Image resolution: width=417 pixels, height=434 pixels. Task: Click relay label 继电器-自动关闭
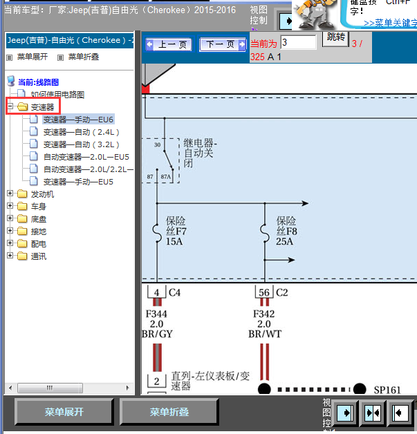point(200,153)
